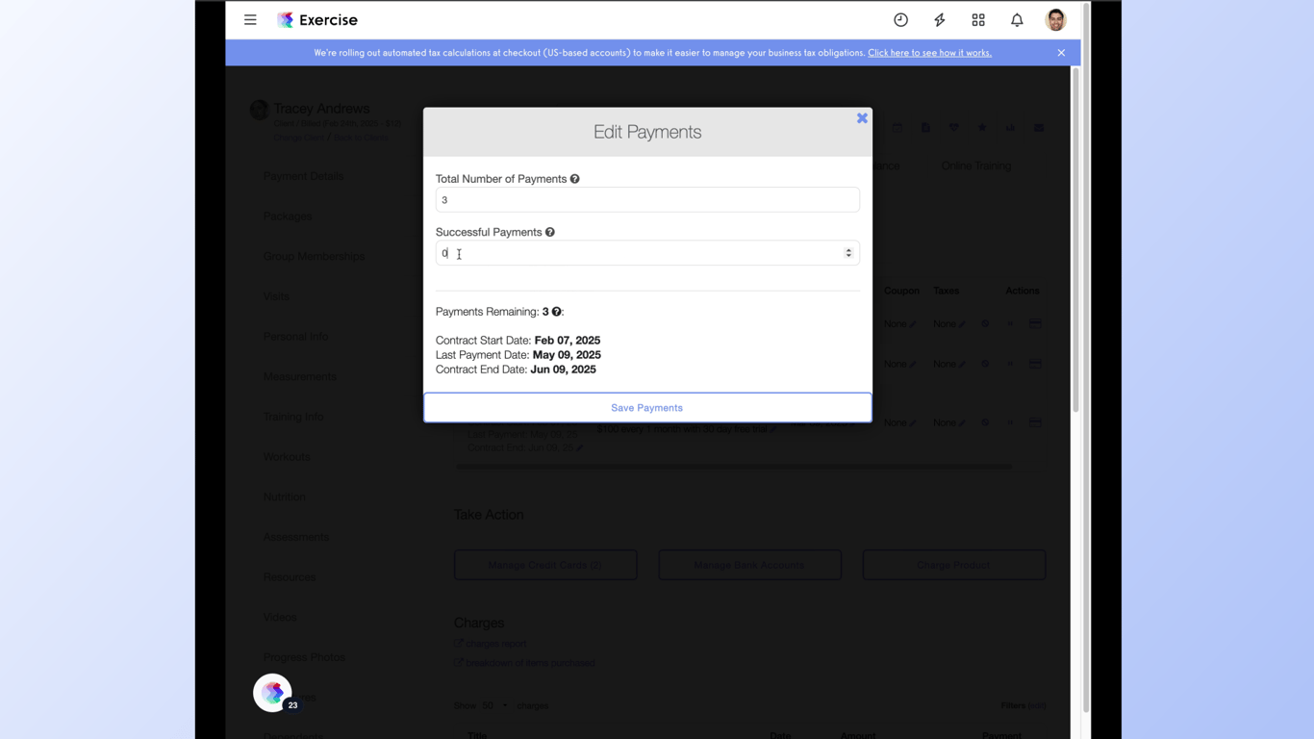Switch to the Online Training tab
Viewport: 1314px width, 739px height.
976,166
